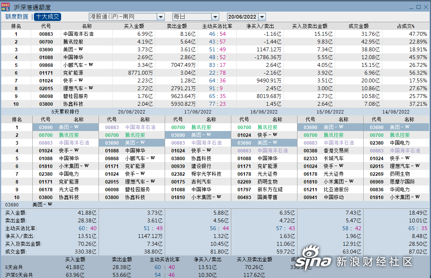Click the 5天累积排行 column heading
This screenshot has width=431, height=278.
point(65,112)
